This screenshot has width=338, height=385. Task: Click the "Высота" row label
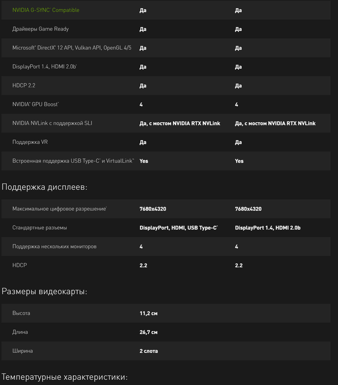click(x=21, y=313)
